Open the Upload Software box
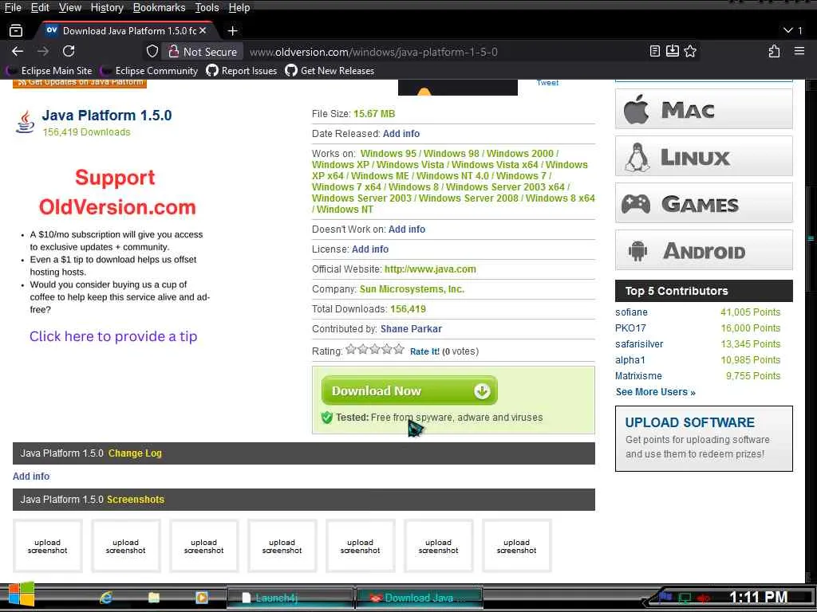 (704, 439)
